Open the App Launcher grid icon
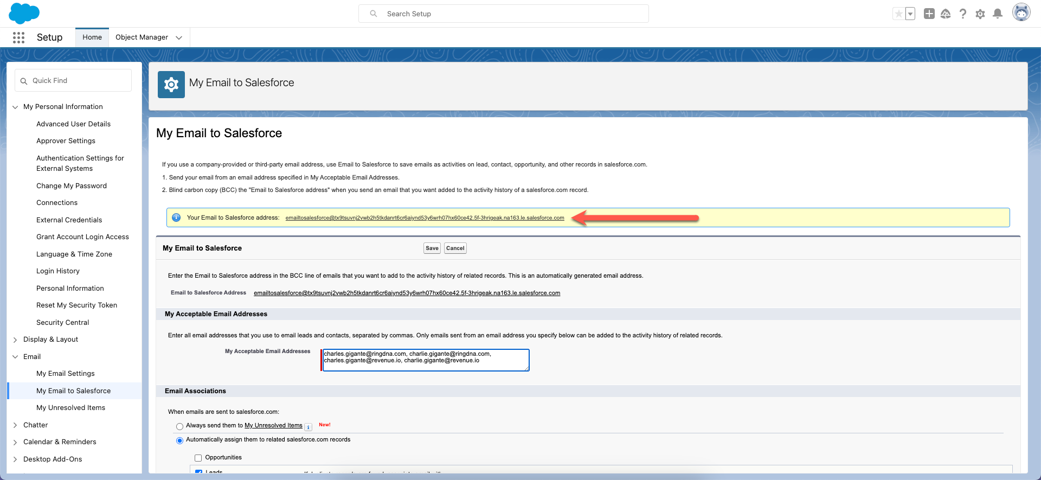Viewport: 1041px width, 480px height. (x=18, y=37)
